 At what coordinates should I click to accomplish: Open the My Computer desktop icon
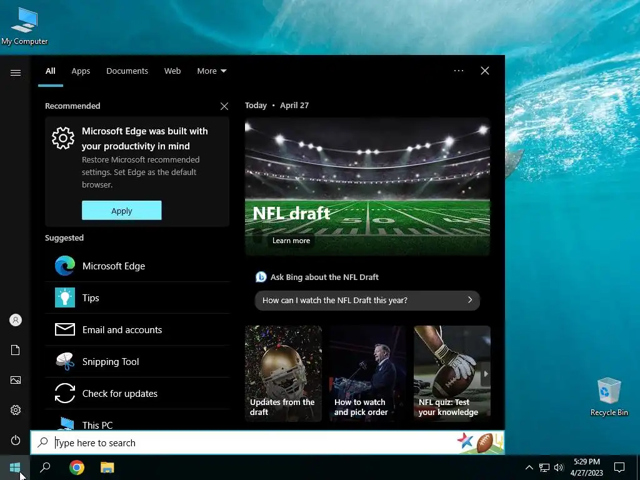[24, 25]
